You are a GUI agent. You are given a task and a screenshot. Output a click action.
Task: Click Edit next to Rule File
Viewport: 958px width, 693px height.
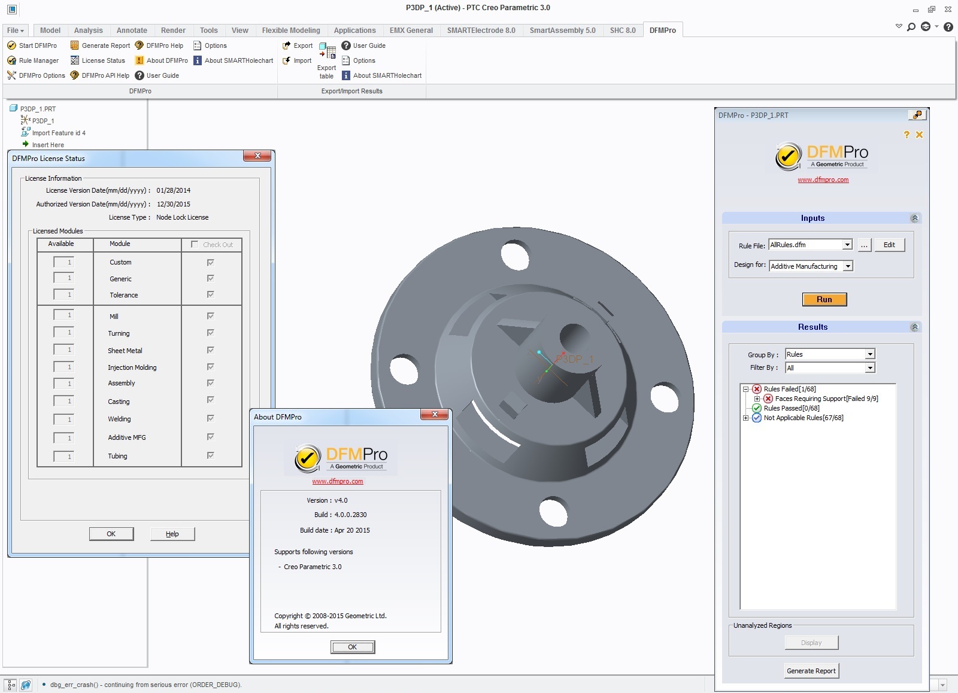coord(890,245)
